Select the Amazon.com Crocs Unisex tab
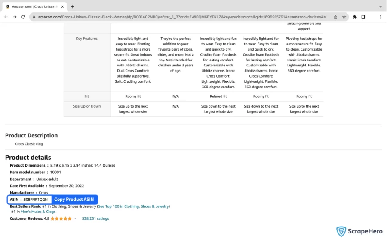The image size is (387, 242). point(34,7)
